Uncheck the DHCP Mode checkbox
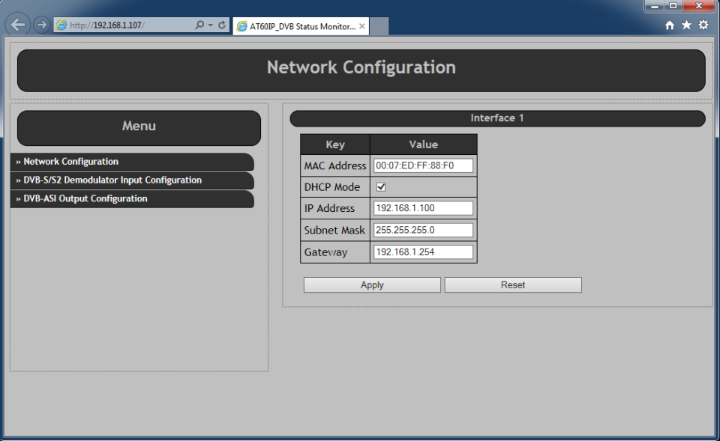The width and height of the screenshot is (720, 441). pyautogui.click(x=381, y=187)
